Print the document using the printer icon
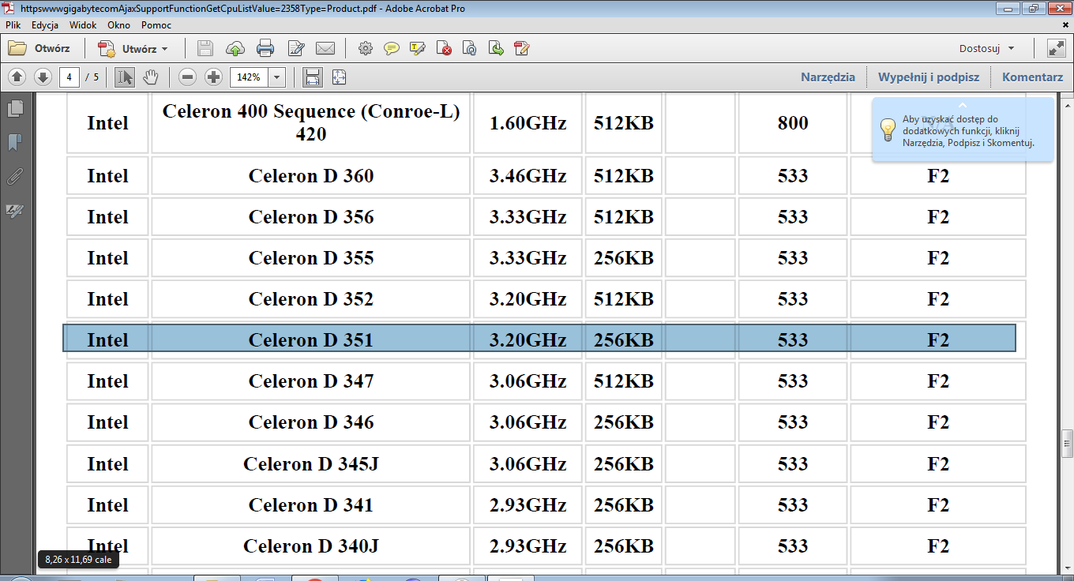Screen dimensions: 1074x581 click(x=265, y=48)
